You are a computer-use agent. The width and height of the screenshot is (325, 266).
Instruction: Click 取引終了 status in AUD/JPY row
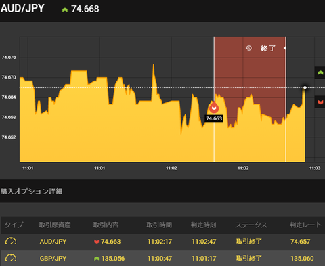click(249, 242)
